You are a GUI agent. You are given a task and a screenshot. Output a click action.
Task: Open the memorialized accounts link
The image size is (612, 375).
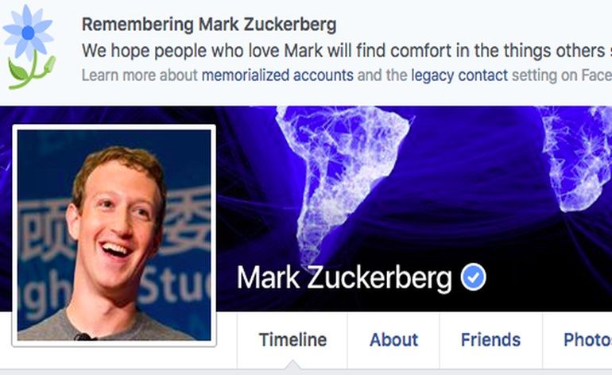tap(277, 75)
